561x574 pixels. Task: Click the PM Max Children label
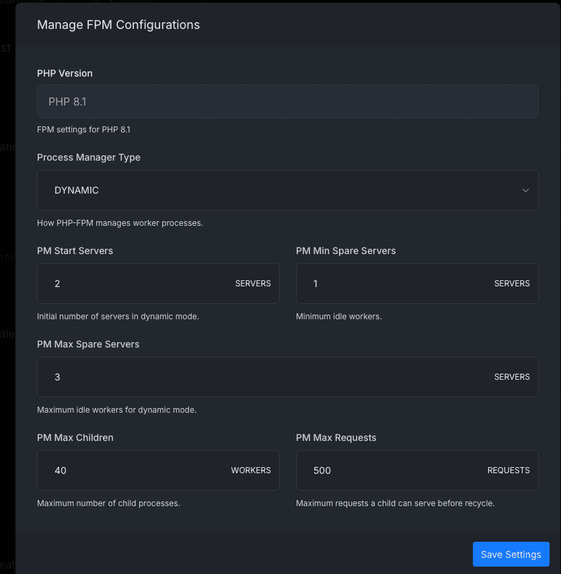point(75,438)
